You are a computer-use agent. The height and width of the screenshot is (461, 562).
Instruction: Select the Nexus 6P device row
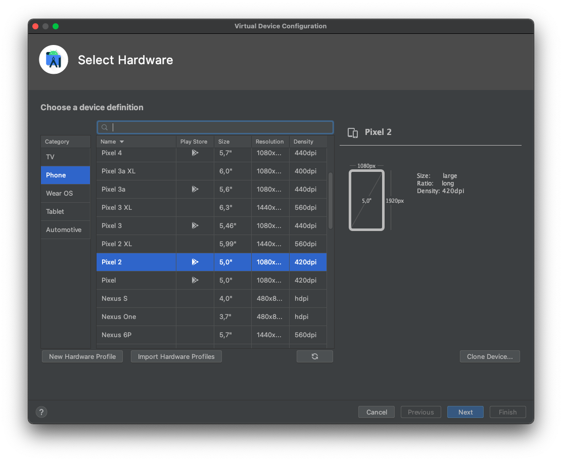(211, 335)
